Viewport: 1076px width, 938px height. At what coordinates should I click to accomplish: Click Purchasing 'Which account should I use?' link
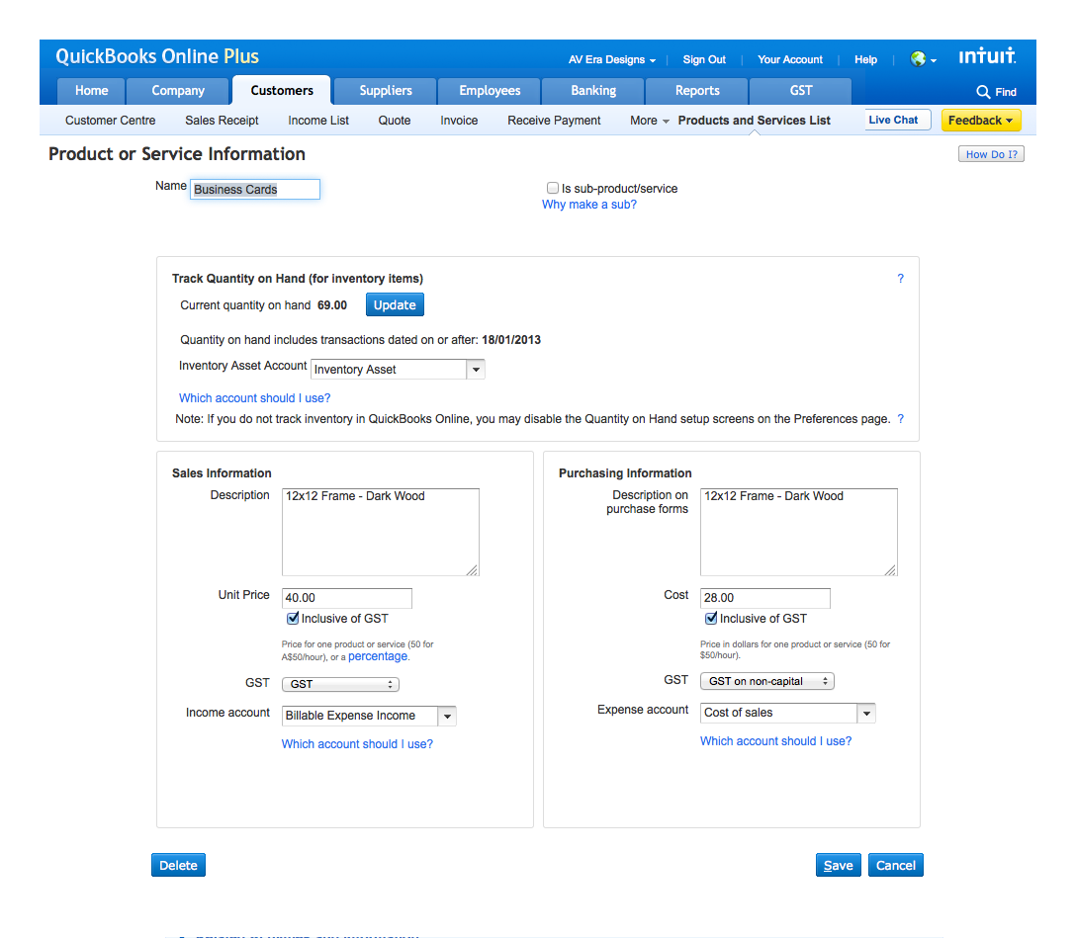tap(775, 741)
